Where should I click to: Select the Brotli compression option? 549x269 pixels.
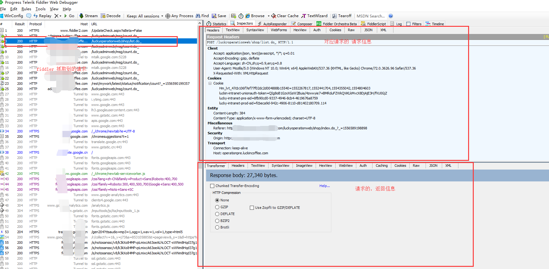tap(217, 228)
